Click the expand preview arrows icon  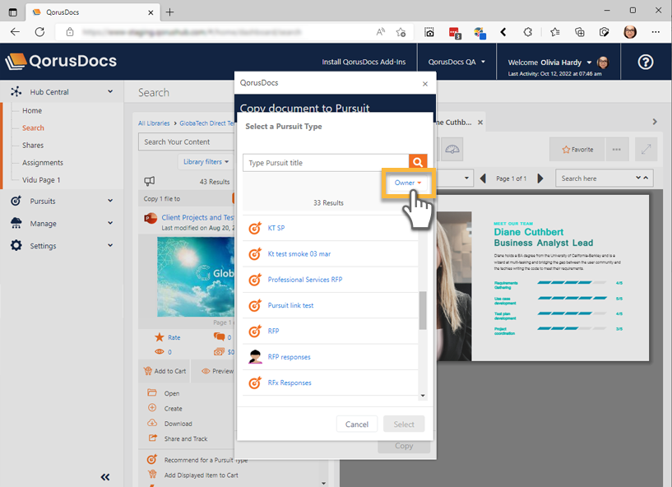[x=646, y=150]
